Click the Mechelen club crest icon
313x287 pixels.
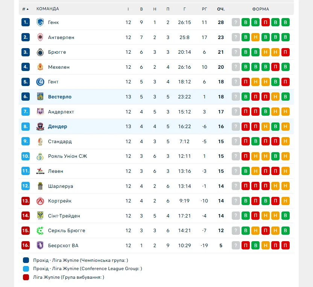pyautogui.click(x=40, y=67)
